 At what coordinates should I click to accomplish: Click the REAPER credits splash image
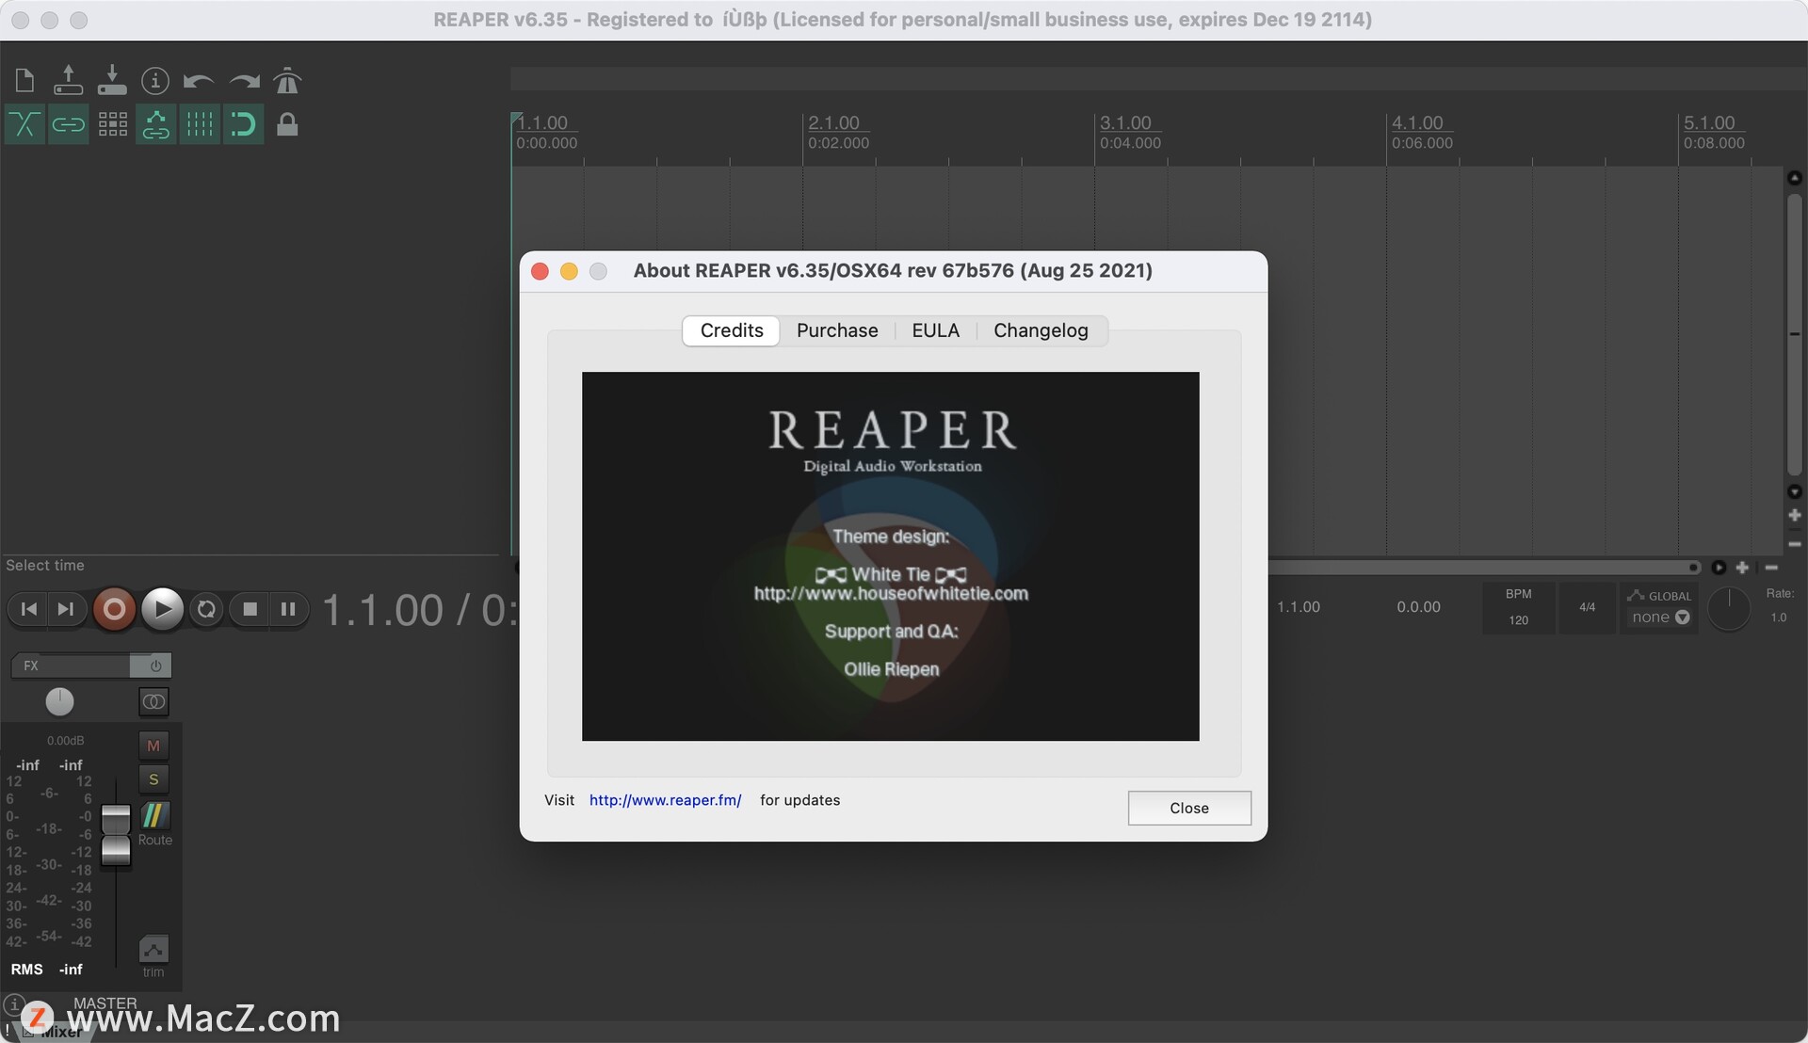pos(890,556)
